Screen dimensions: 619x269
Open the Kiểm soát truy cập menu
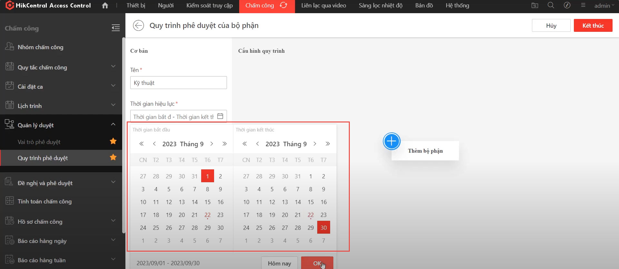[x=209, y=6]
